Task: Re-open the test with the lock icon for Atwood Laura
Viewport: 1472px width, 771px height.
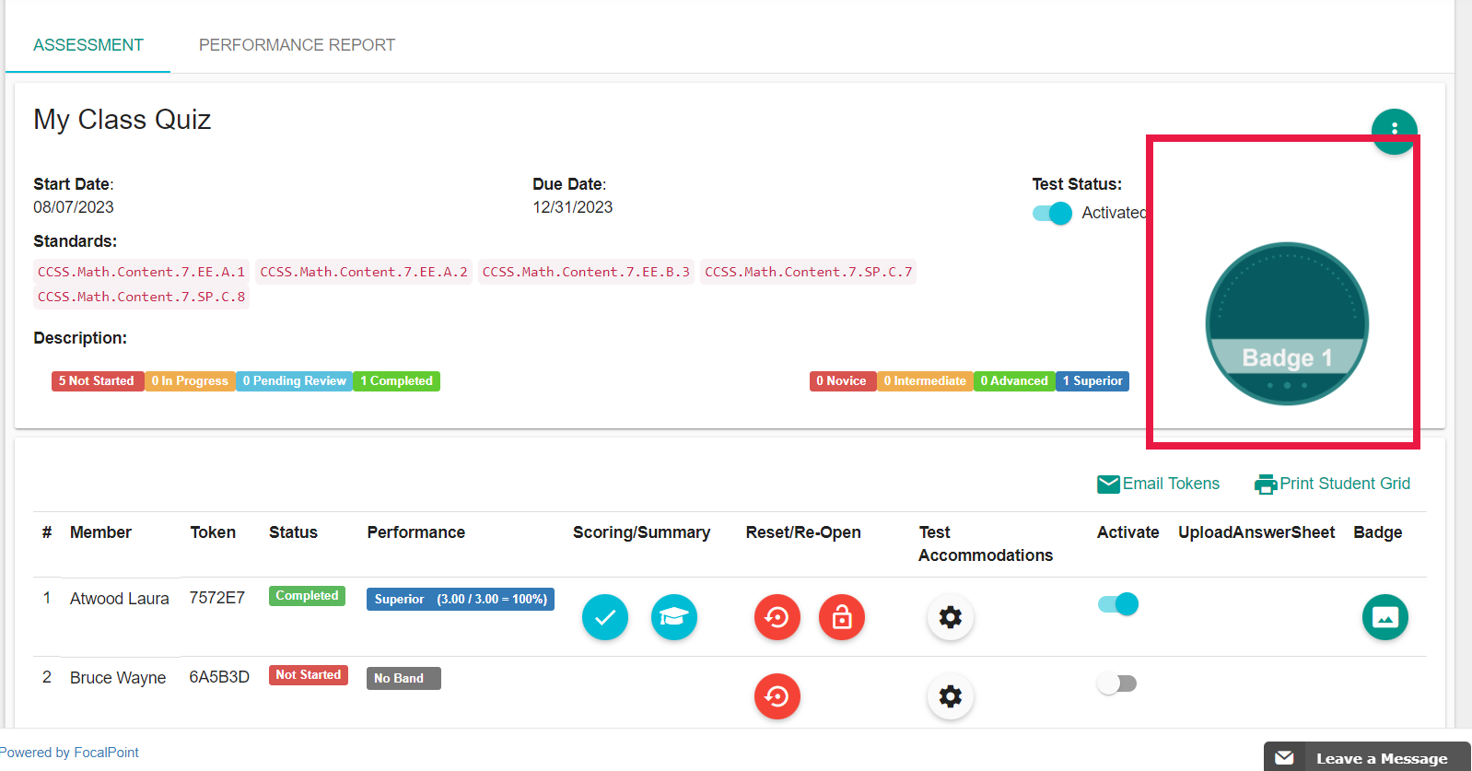Action: (842, 617)
